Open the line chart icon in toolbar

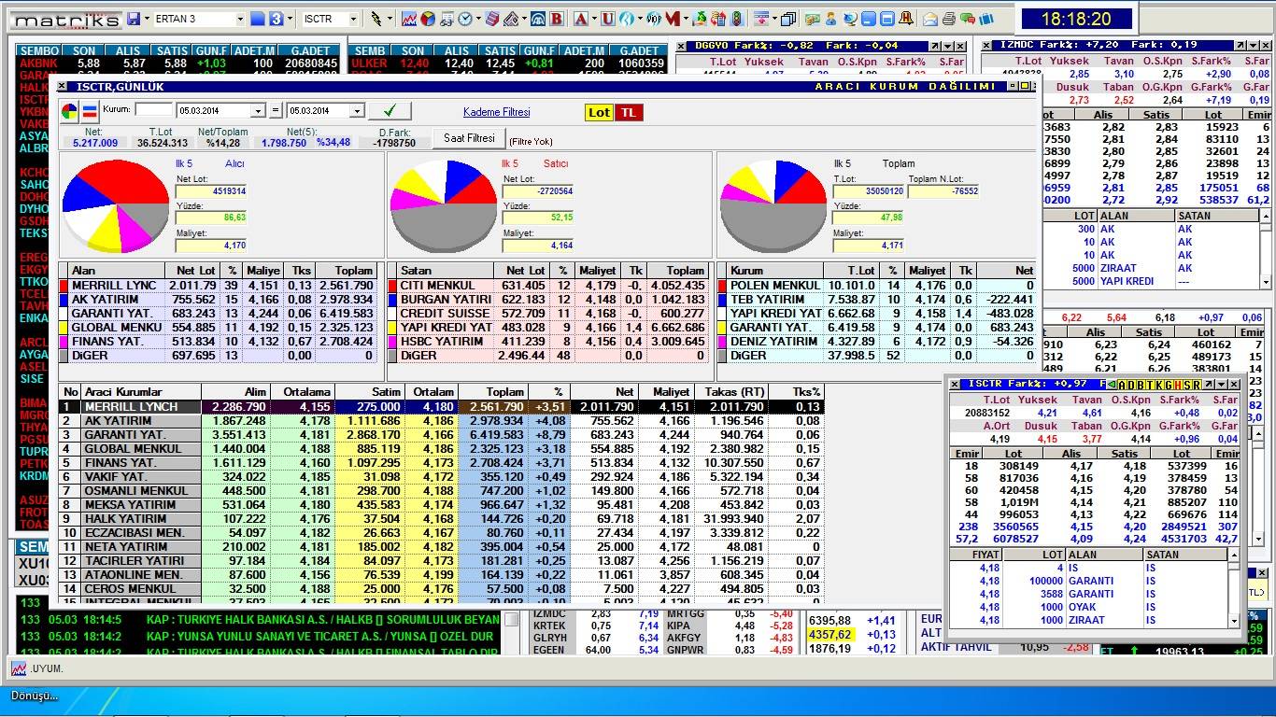click(409, 19)
